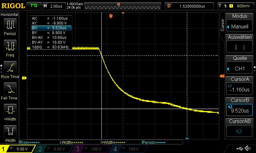This screenshot has height=153, width=256.
Task: Select the Period measurement icon
Action: (x=10, y=26)
